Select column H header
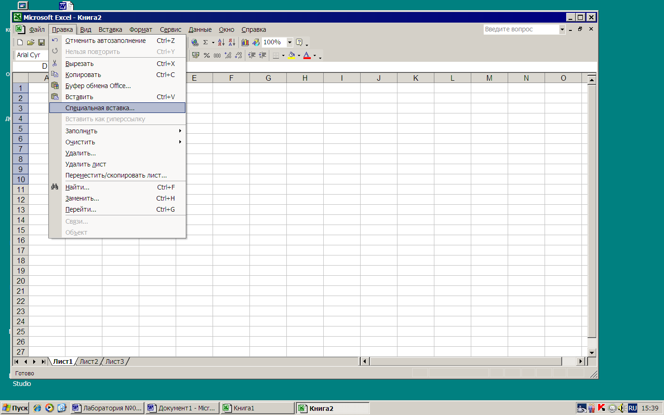664x415 pixels. [x=305, y=78]
